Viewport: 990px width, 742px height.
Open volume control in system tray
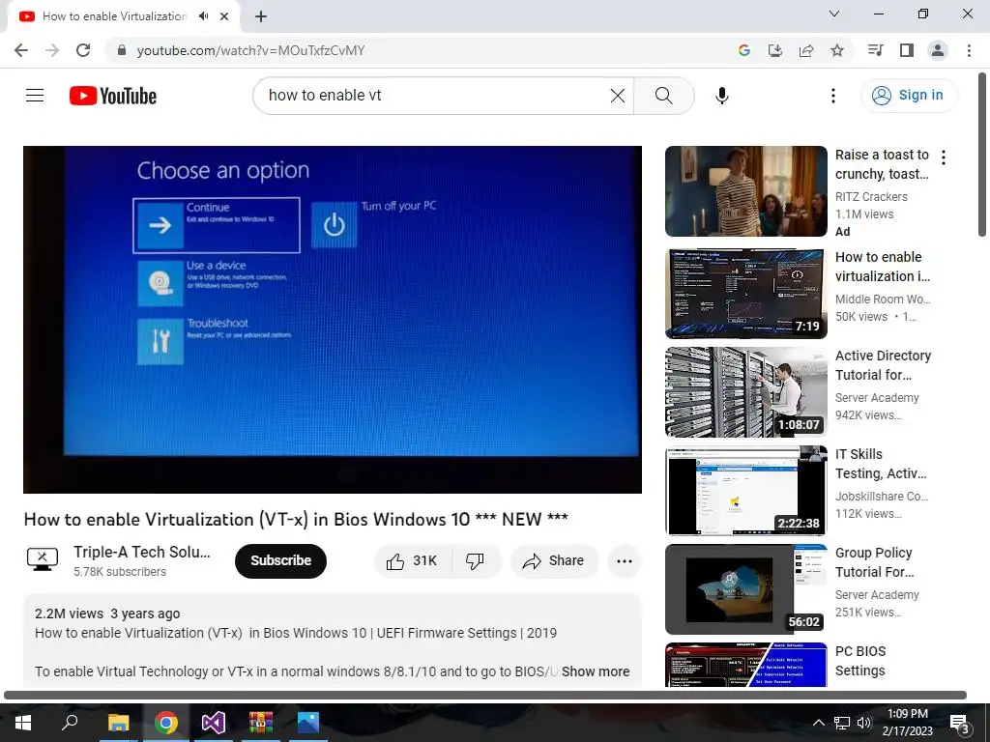pyautogui.click(x=864, y=723)
